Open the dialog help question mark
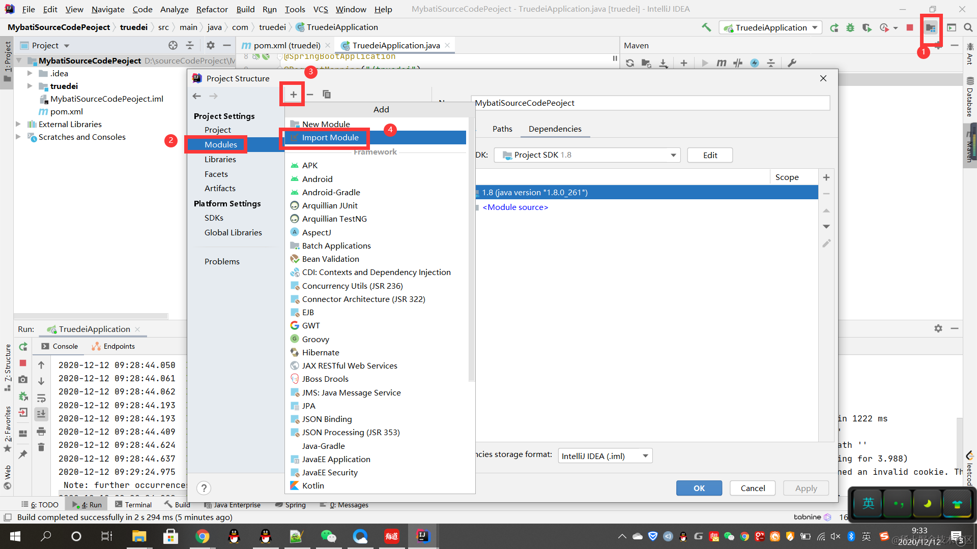The width and height of the screenshot is (977, 549). (x=204, y=488)
